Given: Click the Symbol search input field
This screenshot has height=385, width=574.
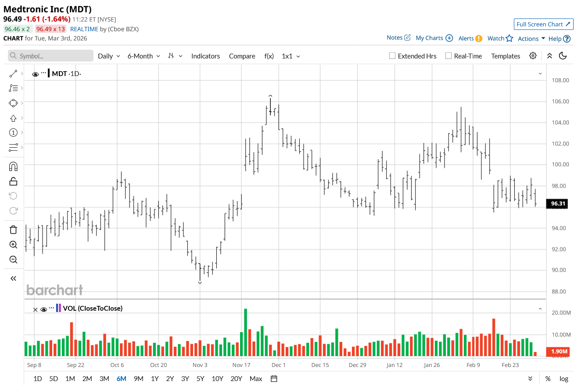Looking at the screenshot, I should point(50,56).
